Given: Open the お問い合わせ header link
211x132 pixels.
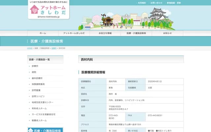Looking at the screenshot, I should tap(156, 3).
